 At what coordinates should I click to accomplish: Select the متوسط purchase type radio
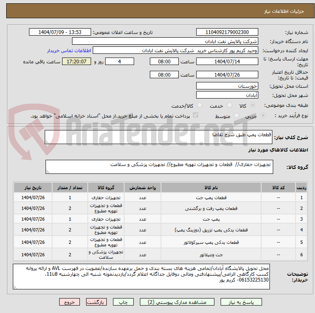pyautogui.click(x=236, y=116)
